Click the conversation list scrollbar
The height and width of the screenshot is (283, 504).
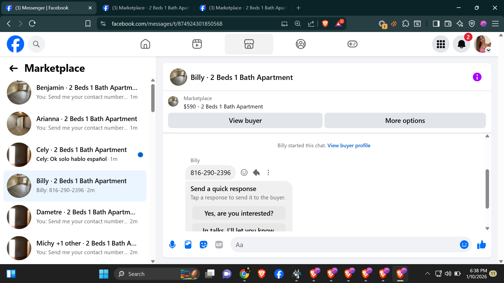tap(153, 98)
